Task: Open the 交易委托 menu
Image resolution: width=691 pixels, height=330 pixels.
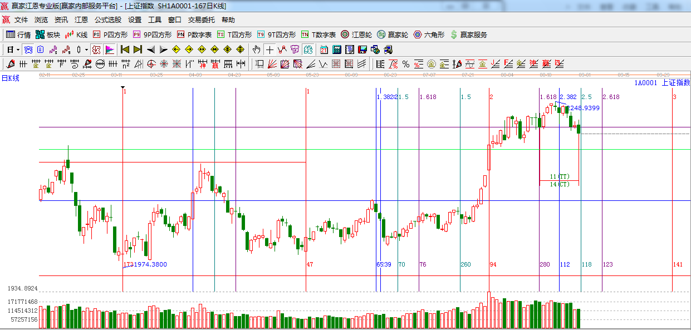Action: pos(201,19)
